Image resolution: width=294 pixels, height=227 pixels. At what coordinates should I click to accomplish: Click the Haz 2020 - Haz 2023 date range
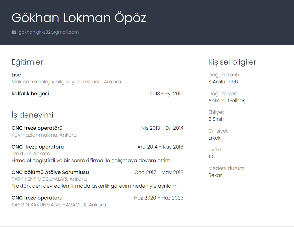tap(159, 198)
